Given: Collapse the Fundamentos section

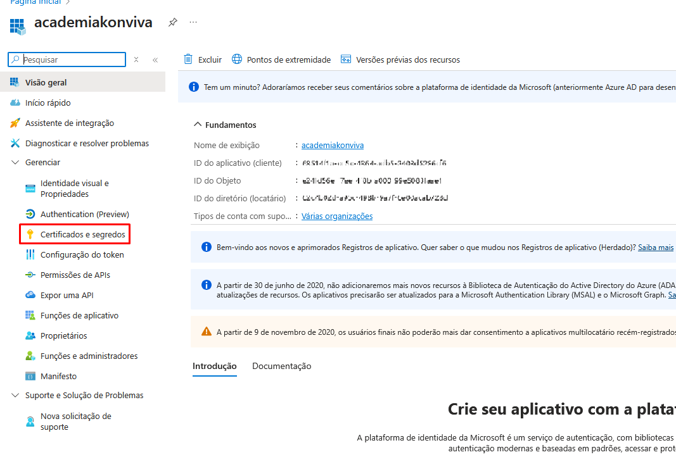Looking at the screenshot, I should tap(198, 125).
